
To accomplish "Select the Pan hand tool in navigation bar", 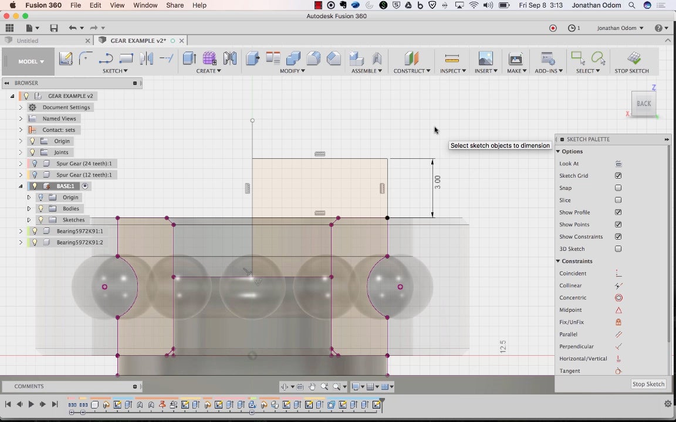I will tap(312, 387).
